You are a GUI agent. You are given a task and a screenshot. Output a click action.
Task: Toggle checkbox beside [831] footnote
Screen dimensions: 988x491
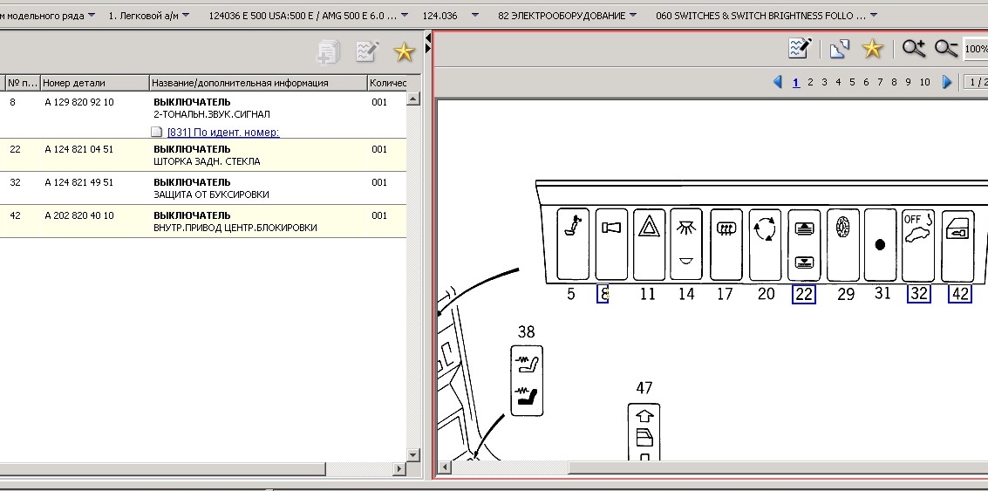coord(157,132)
